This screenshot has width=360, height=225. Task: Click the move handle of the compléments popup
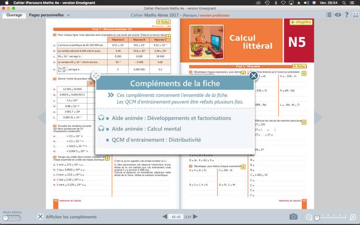(96, 76)
